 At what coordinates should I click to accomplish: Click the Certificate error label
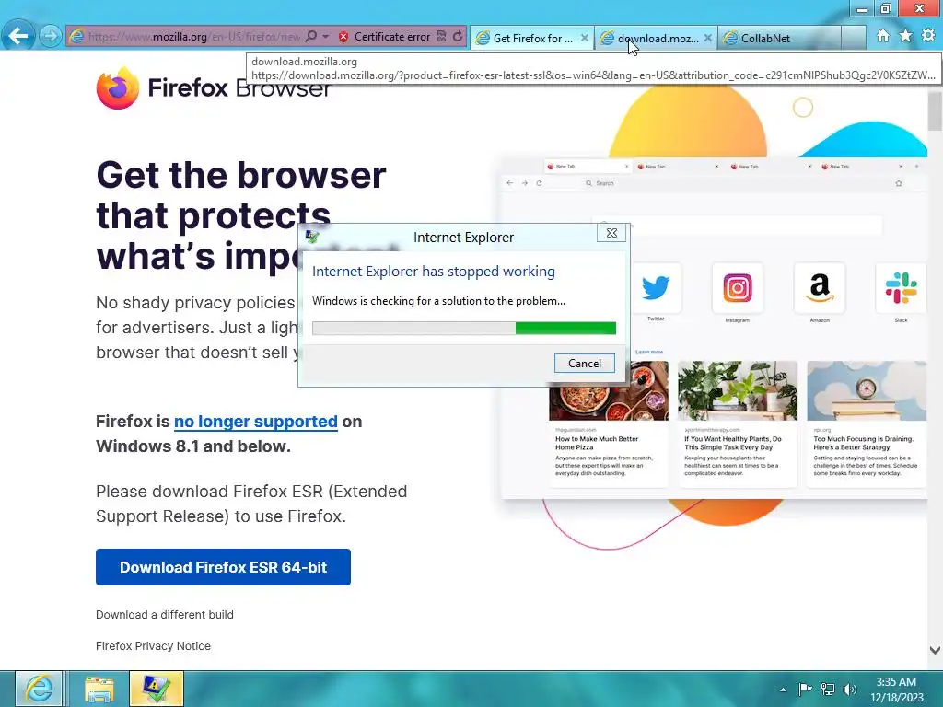[392, 37]
